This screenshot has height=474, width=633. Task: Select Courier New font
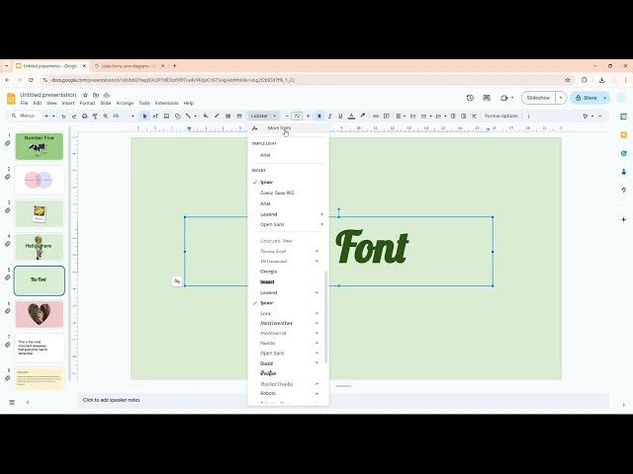276,241
